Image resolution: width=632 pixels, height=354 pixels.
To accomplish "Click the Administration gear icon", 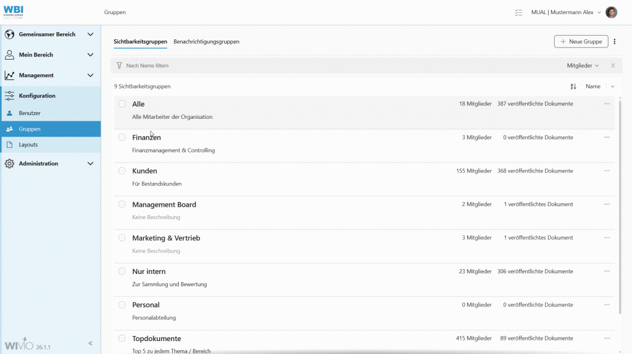I will coord(9,163).
